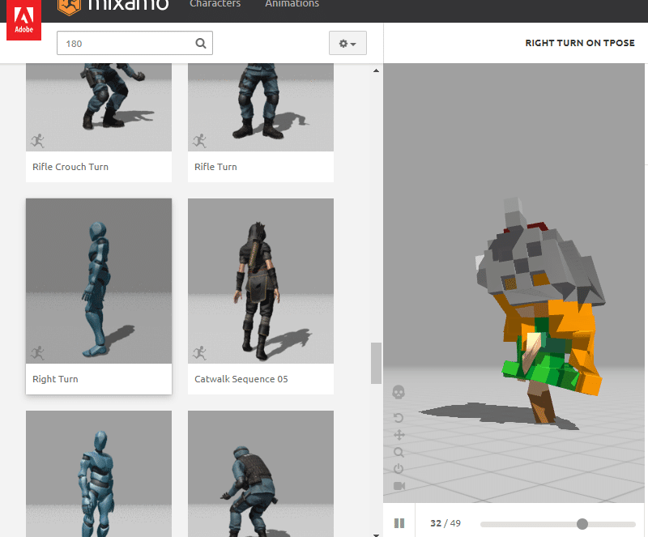
Task: Pause the animation playback
Action: 399,523
